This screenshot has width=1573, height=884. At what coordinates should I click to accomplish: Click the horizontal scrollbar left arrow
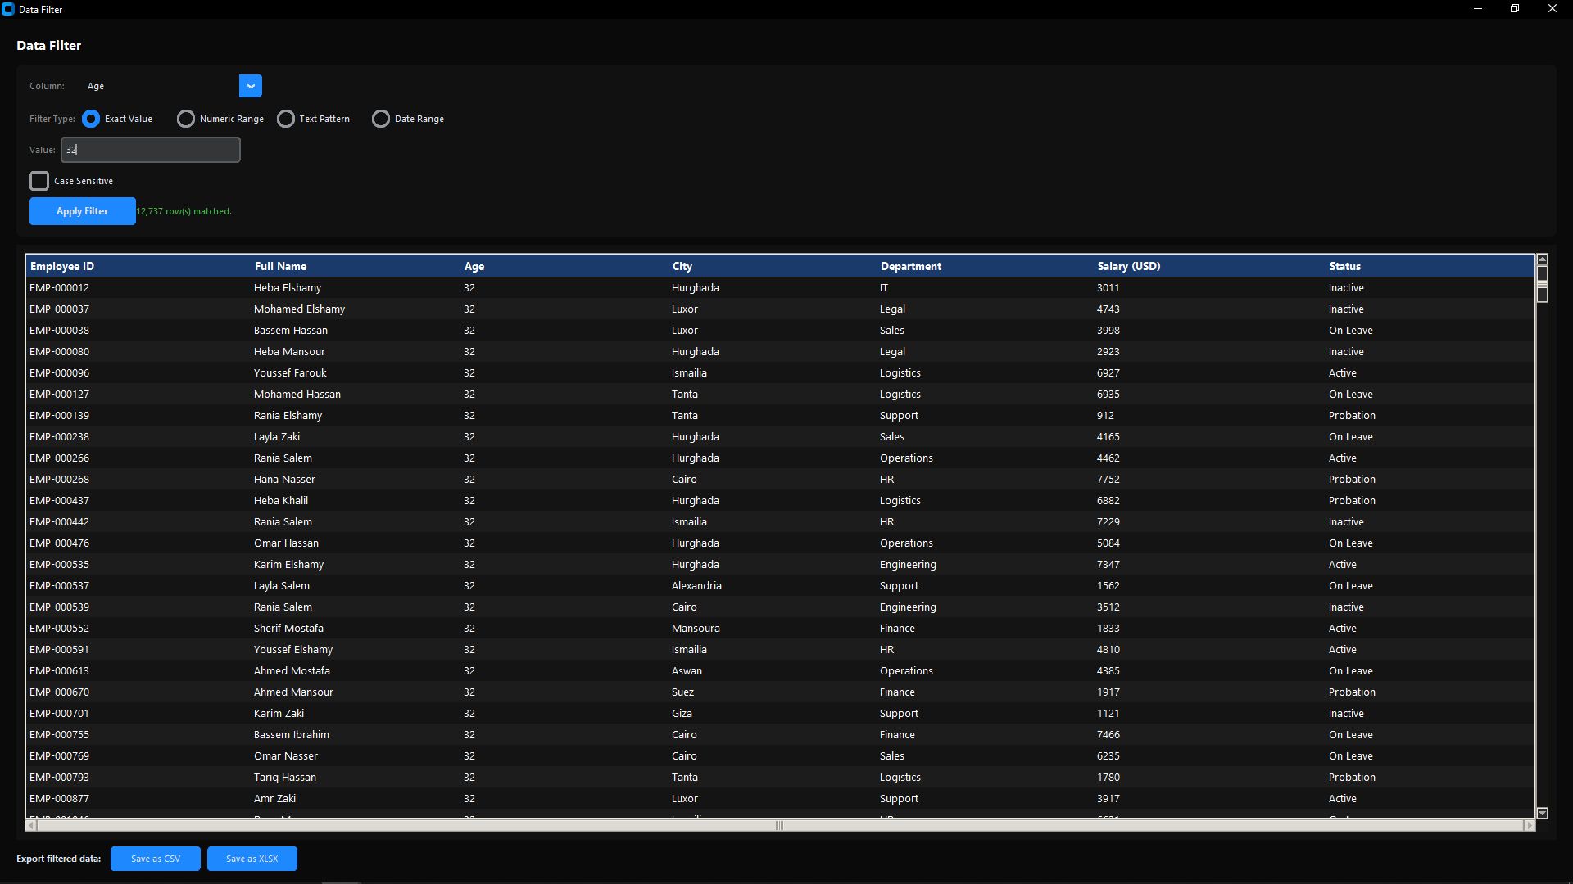(31, 825)
